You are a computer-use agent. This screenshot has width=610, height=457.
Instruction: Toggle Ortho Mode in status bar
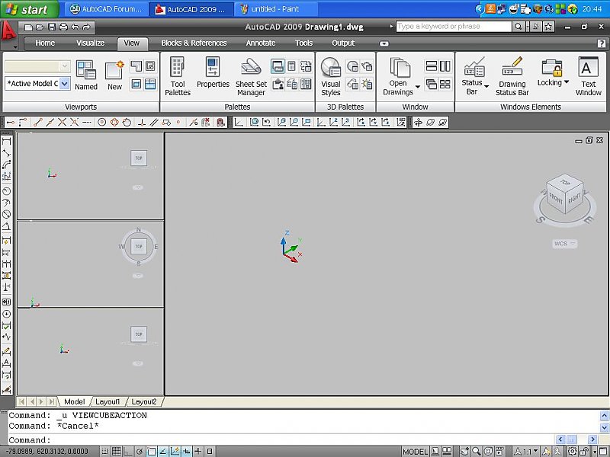coord(128,451)
